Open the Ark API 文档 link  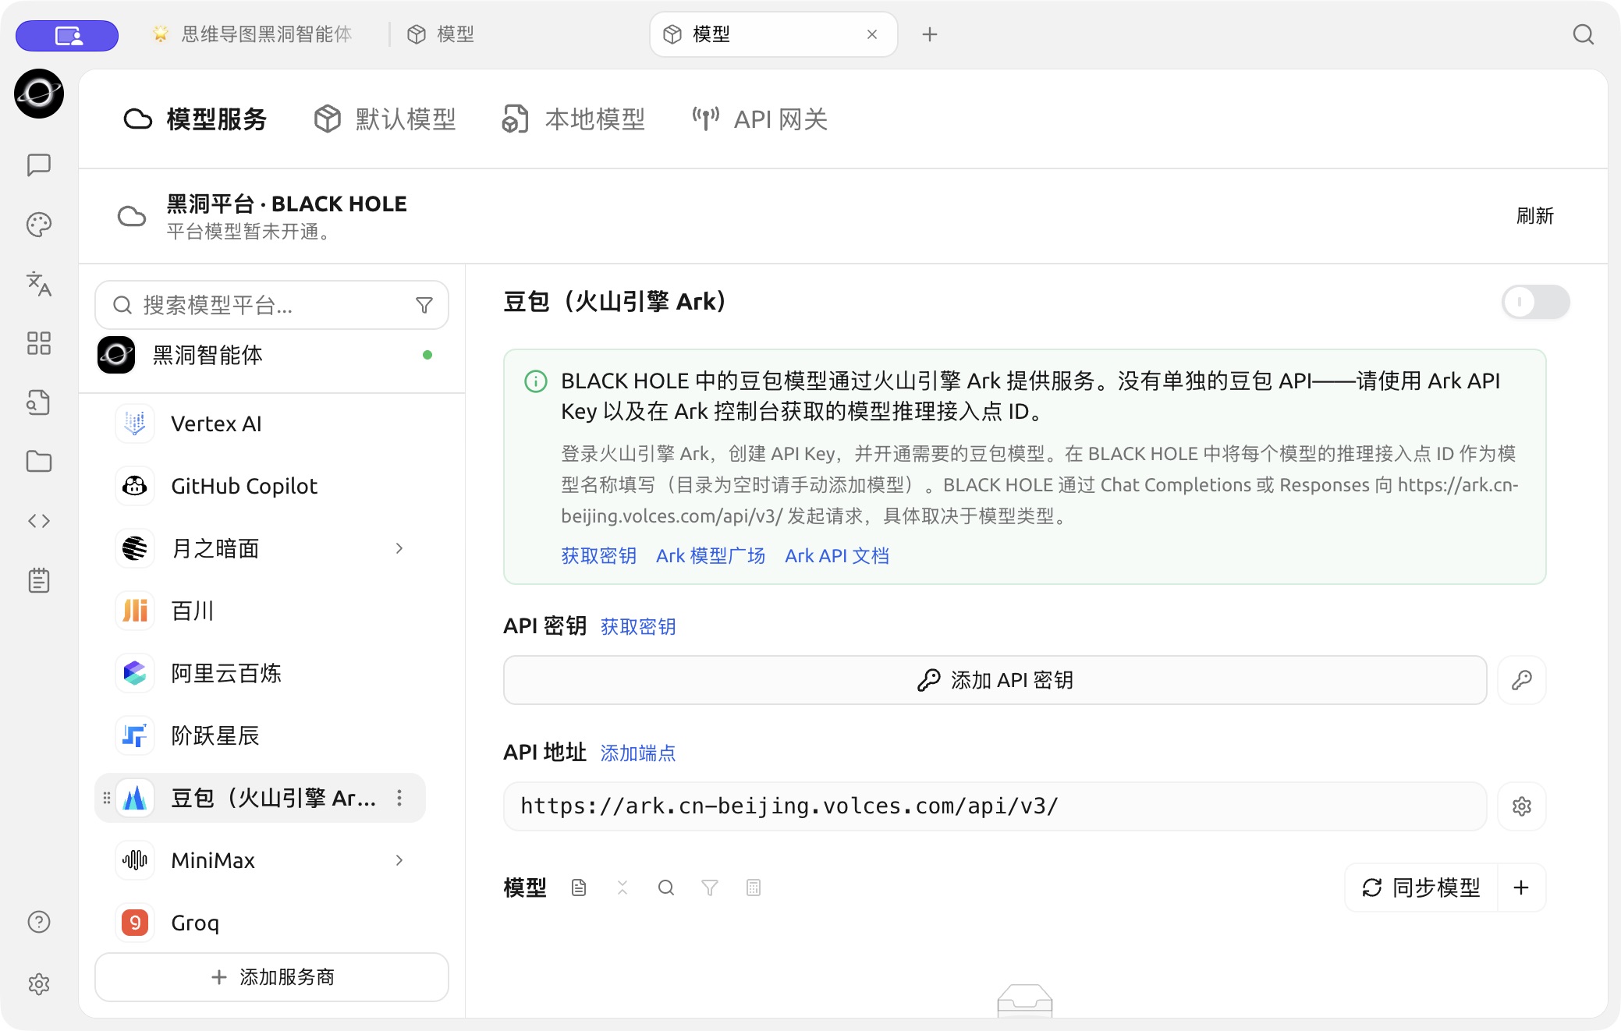click(837, 556)
